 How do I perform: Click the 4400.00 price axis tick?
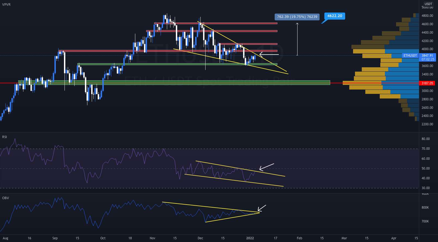[427, 33]
